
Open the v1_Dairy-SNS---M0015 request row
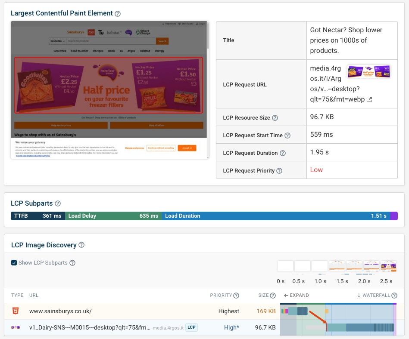click(x=204, y=327)
